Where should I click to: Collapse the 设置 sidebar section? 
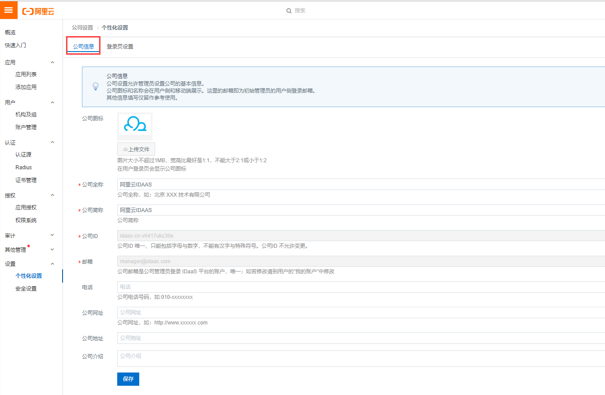[x=52, y=264]
